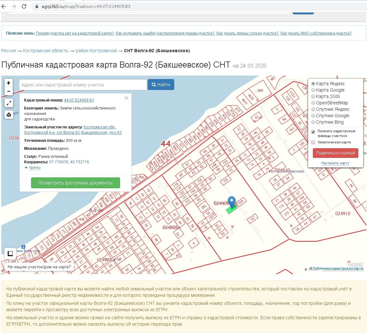Select Карта 2GIS map layer
The image size is (367, 333).
pos(313,96)
